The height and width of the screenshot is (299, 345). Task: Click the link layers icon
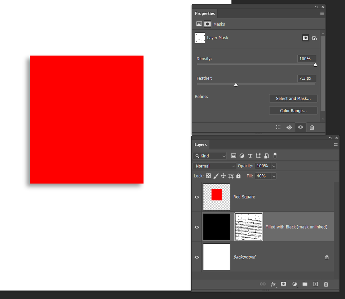(262, 284)
